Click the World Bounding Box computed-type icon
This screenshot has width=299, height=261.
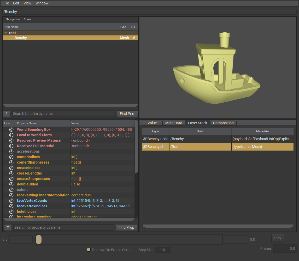pyautogui.click(x=11, y=129)
